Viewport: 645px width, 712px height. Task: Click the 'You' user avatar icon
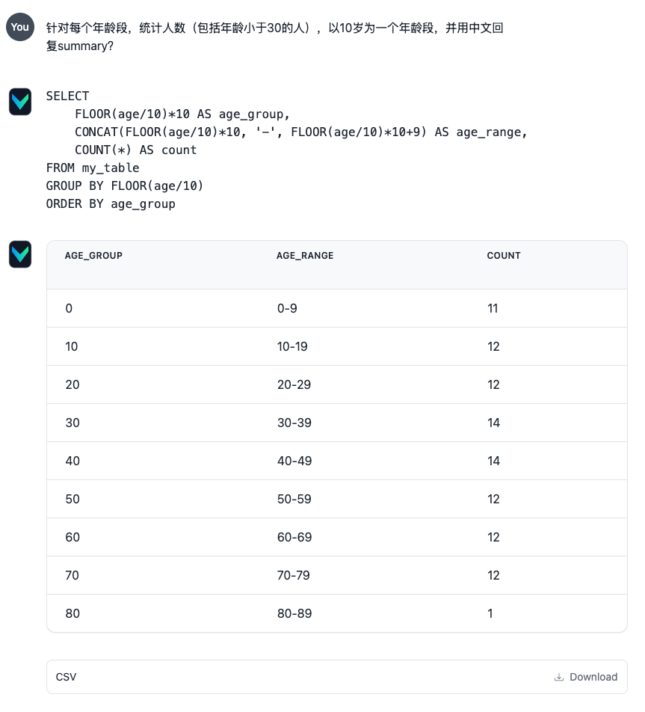pos(20,27)
